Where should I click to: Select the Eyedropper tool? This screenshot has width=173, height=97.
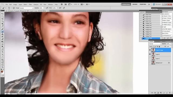pyautogui.click(x=2, y=26)
